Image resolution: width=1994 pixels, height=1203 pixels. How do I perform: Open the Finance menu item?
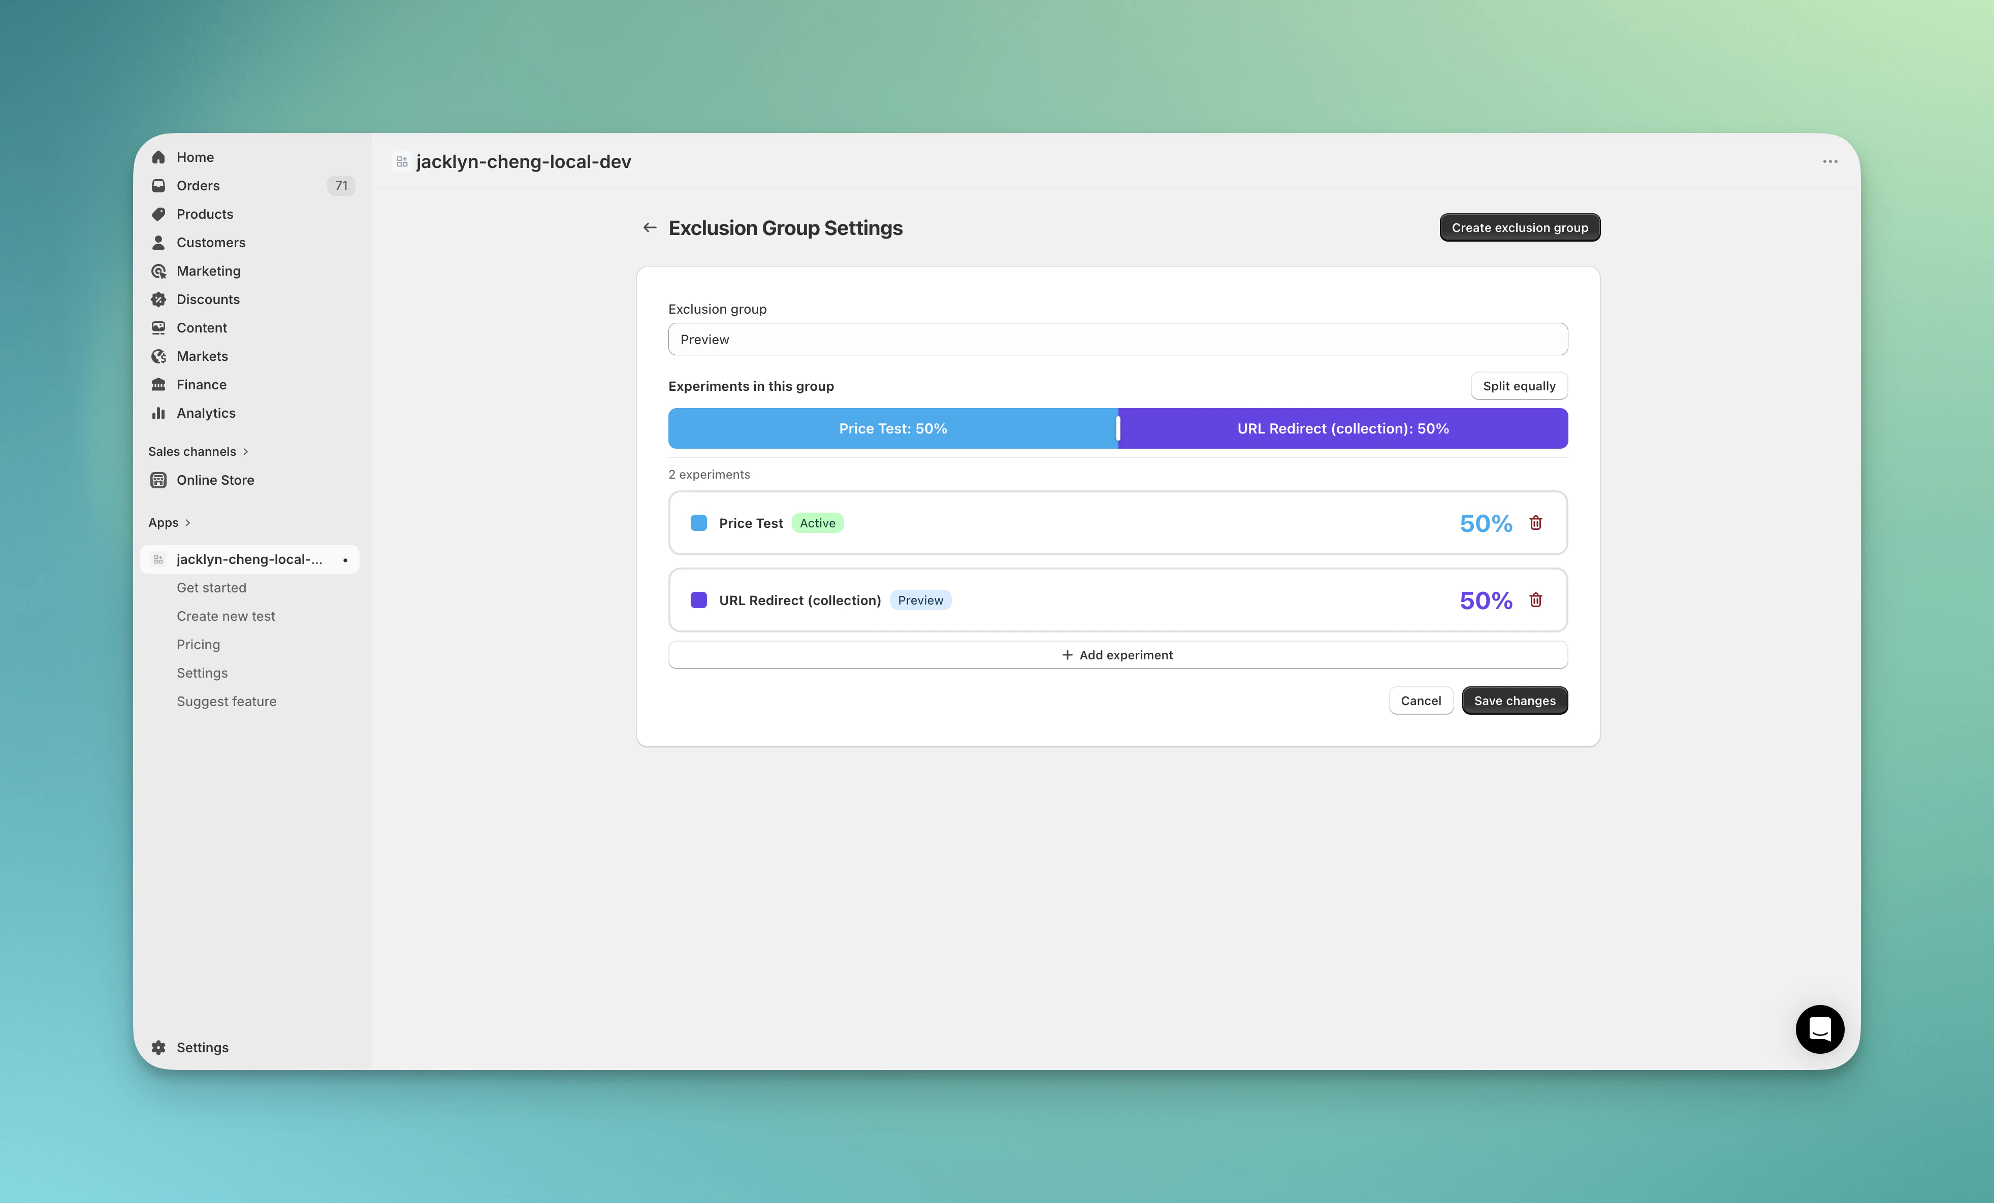pos(250,384)
